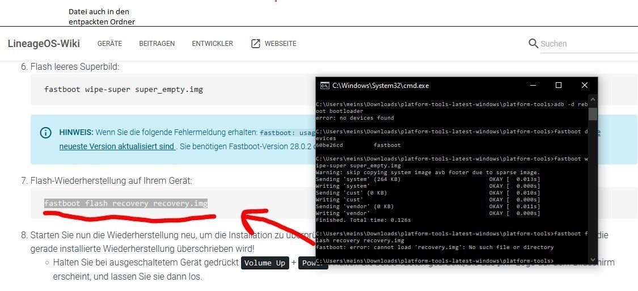Open the LineageOS-Wiki home link

pos(44,44)
